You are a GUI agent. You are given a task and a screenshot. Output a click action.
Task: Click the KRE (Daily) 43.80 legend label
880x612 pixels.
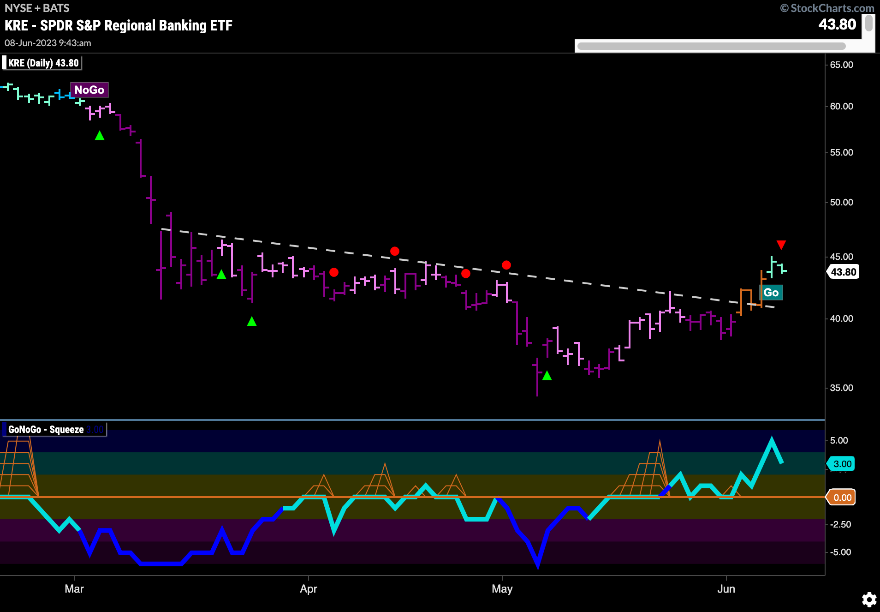[x=43, y=63]
